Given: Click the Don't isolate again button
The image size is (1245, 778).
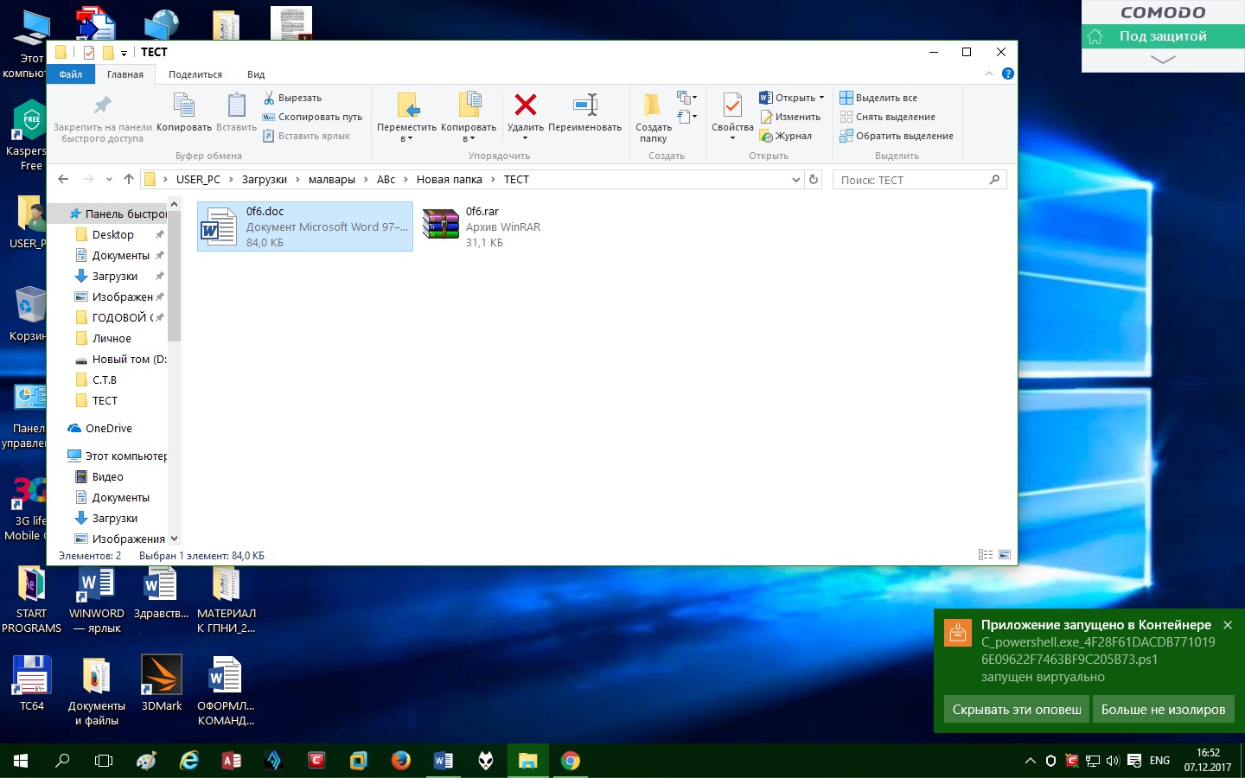Looking at the screenshot, I should click(x=1163, y=710).
